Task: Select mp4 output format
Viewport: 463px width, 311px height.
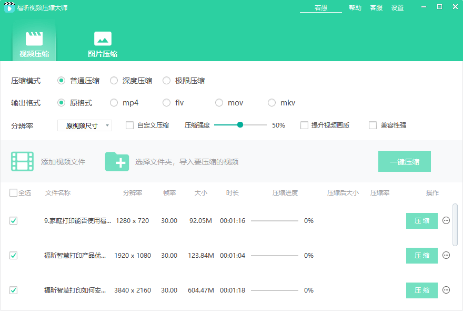Action: tap(114, 103)
